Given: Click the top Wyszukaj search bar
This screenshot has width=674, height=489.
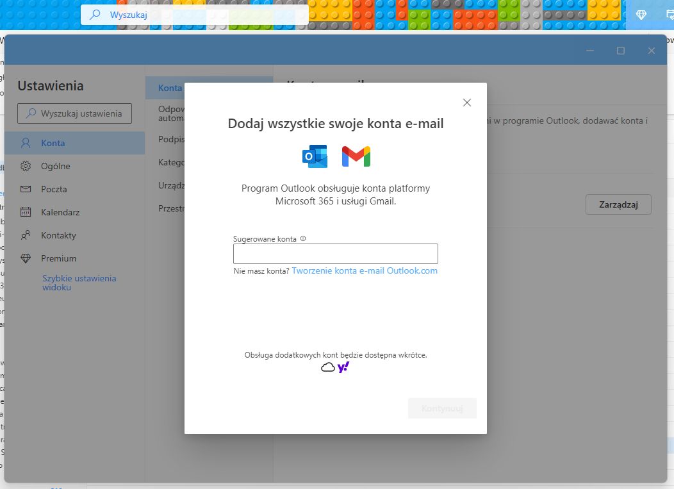Looking at the screenshot, I should [194, 15].
